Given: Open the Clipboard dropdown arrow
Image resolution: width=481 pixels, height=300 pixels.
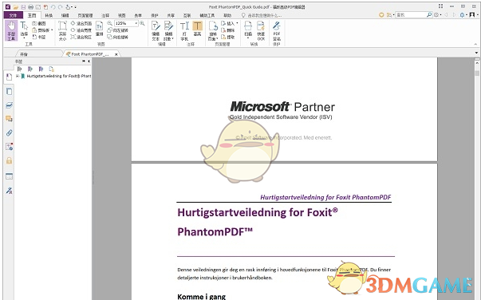Looking at the screenshot, I should tap(52, 30).
